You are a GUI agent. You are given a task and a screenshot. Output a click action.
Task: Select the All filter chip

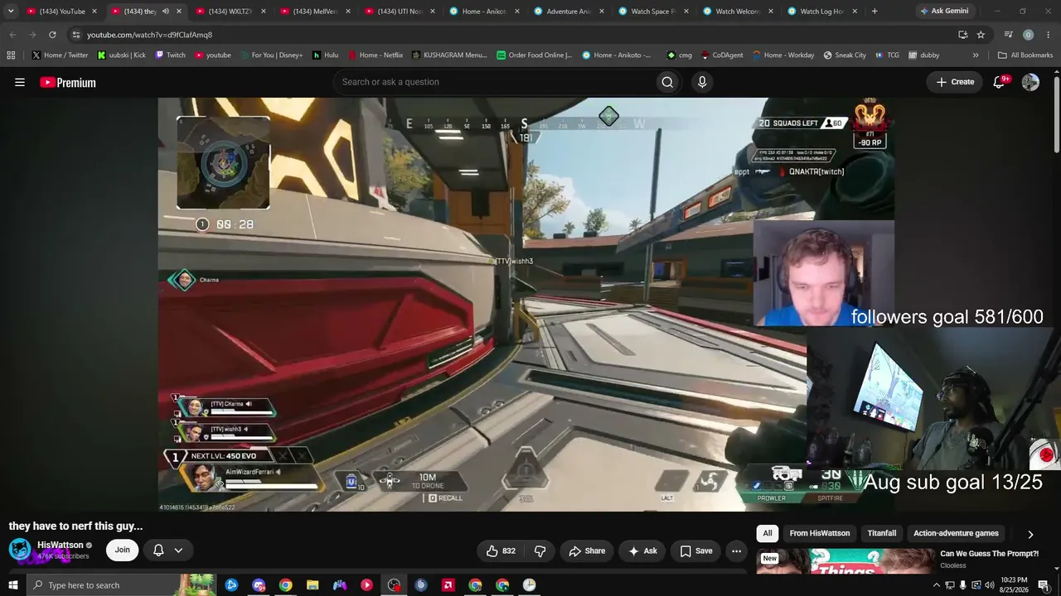(768, 534)
